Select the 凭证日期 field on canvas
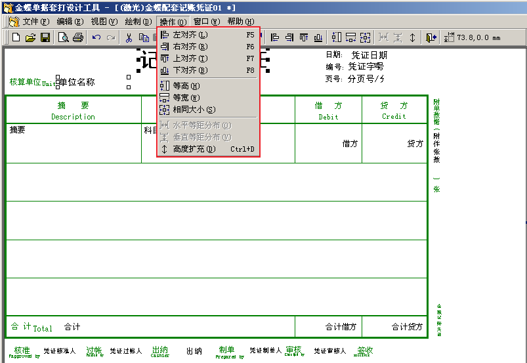This screenshot has height=363, width=527. (x=369, y=54)
